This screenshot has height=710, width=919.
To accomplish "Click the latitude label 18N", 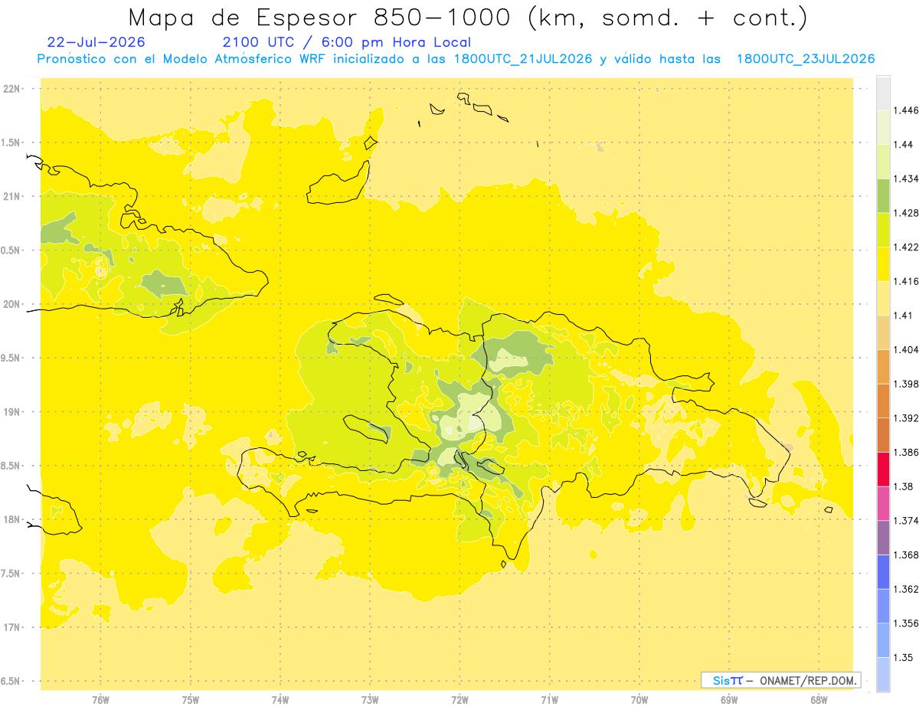I will coord(12,520).
